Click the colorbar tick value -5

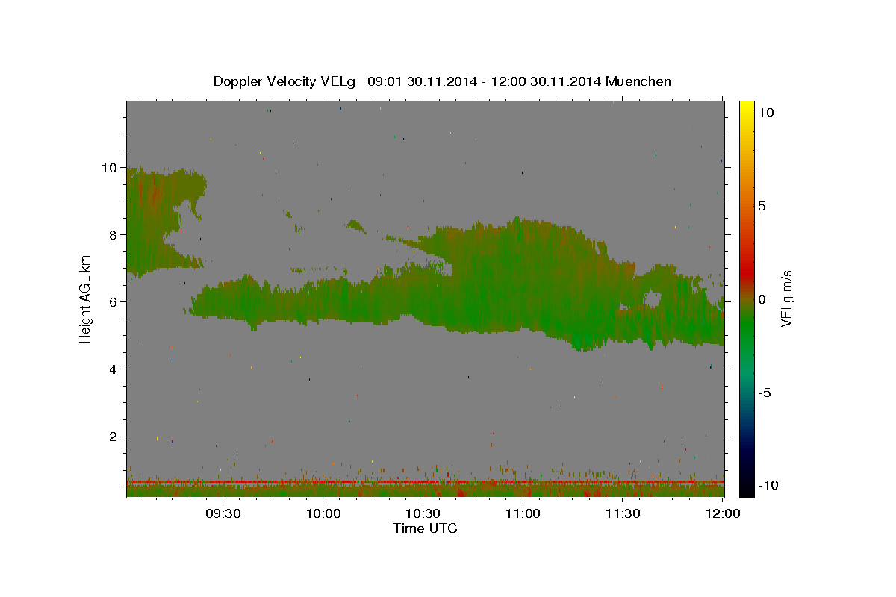tap(765, 393)
